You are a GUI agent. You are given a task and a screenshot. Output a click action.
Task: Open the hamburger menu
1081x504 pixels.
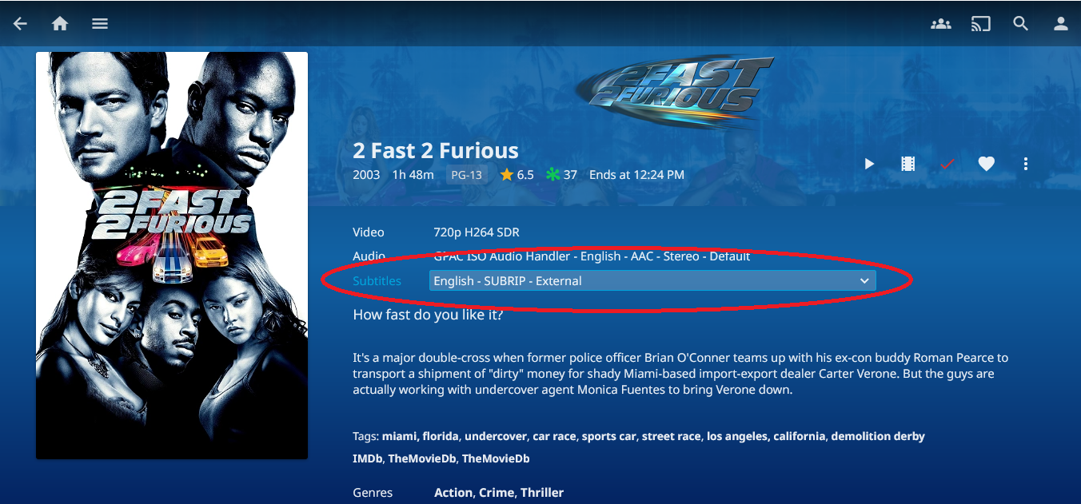click(x=100, y=24)
